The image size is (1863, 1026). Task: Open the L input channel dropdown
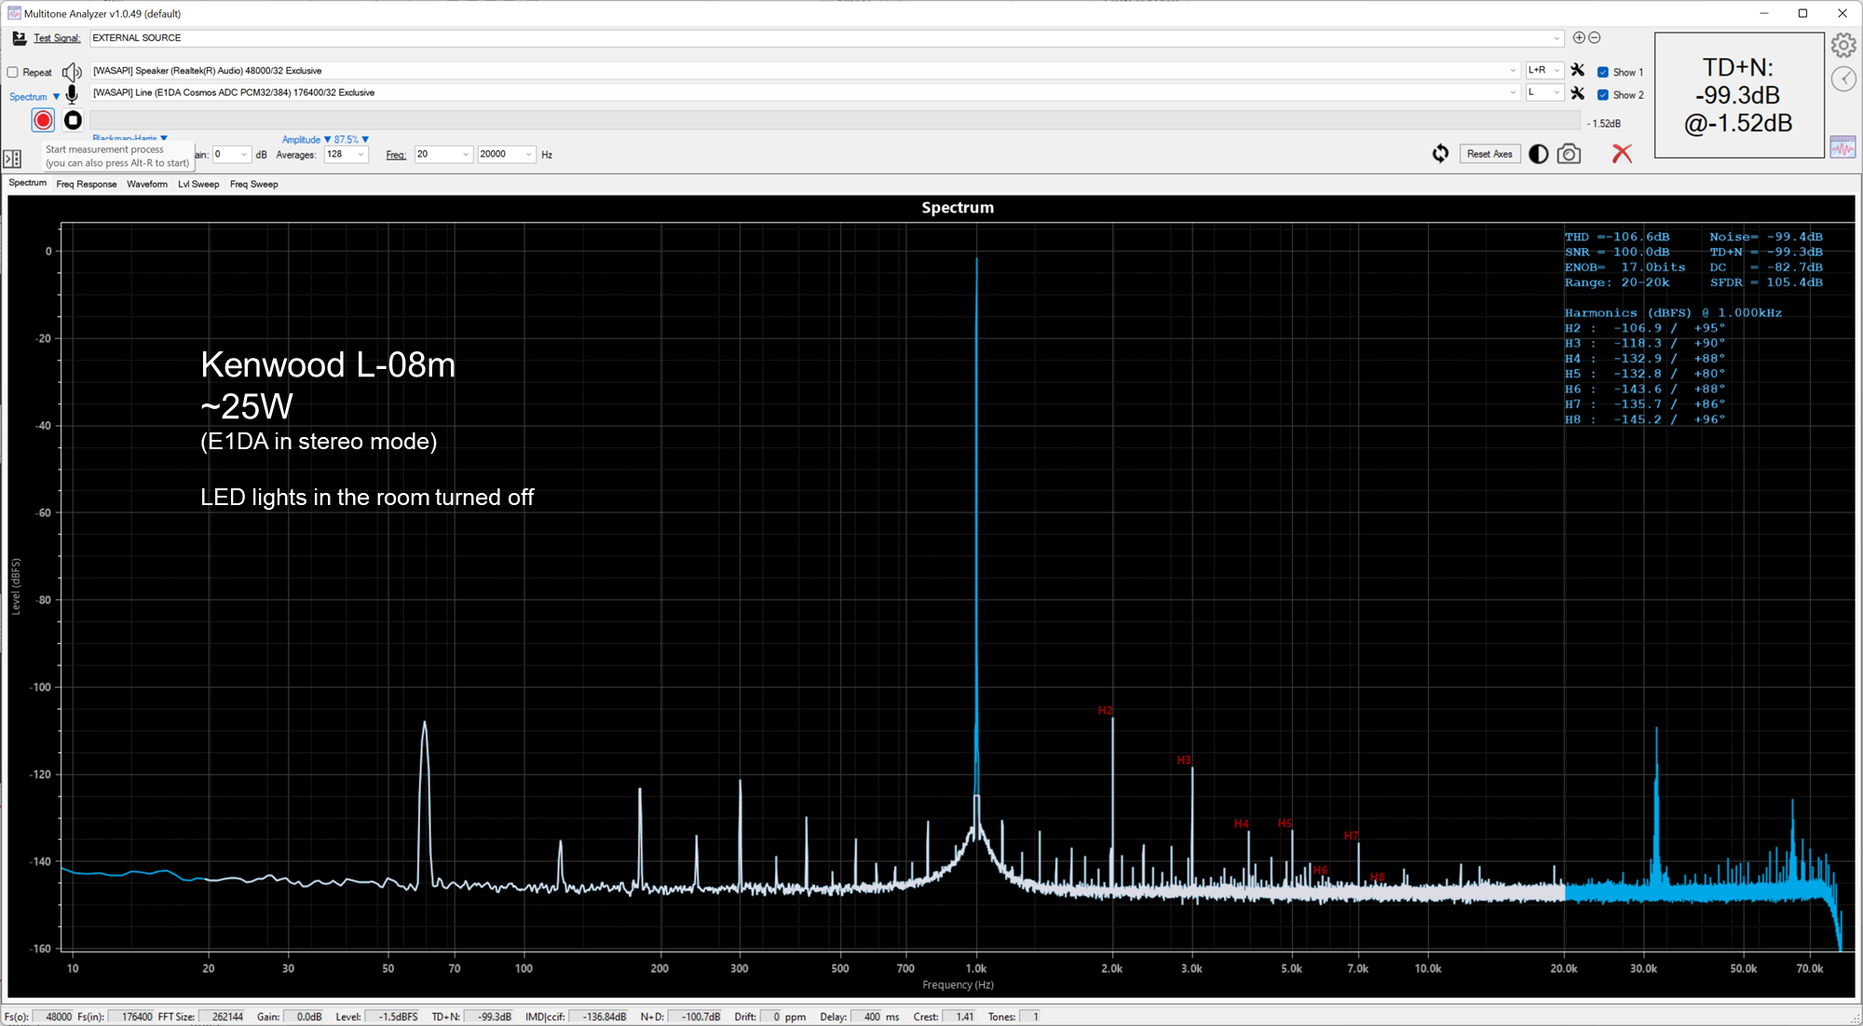tap(1543, 92)
